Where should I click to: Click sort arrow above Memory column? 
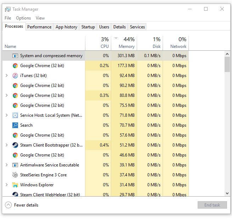[x=116, y=38]
